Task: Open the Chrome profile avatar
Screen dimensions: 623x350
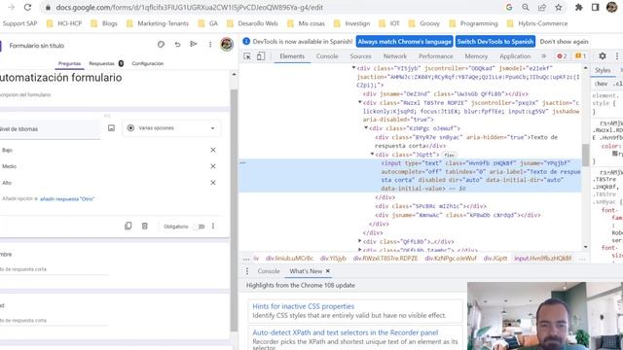Action: pyautogui.click(x=612, y=7)
